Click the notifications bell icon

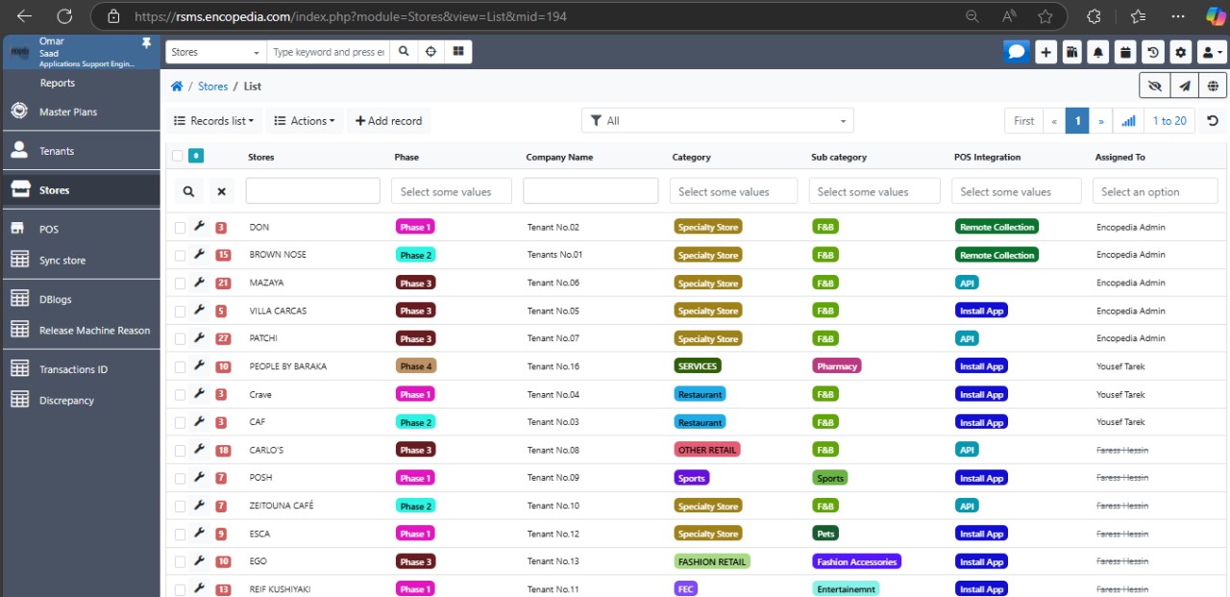(1098, 52)
